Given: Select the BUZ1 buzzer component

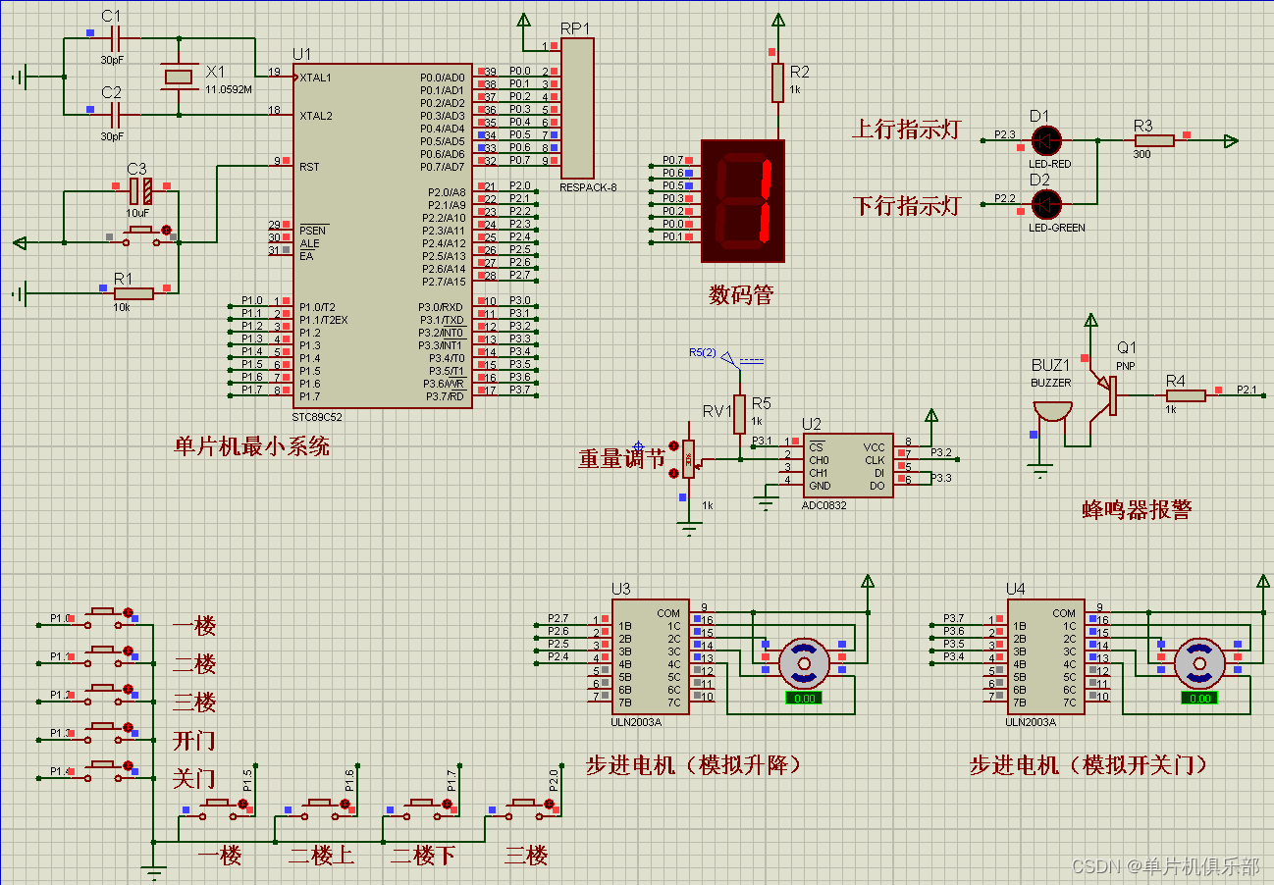Looking at the screenshot, I should click(x=1052, y=411).
